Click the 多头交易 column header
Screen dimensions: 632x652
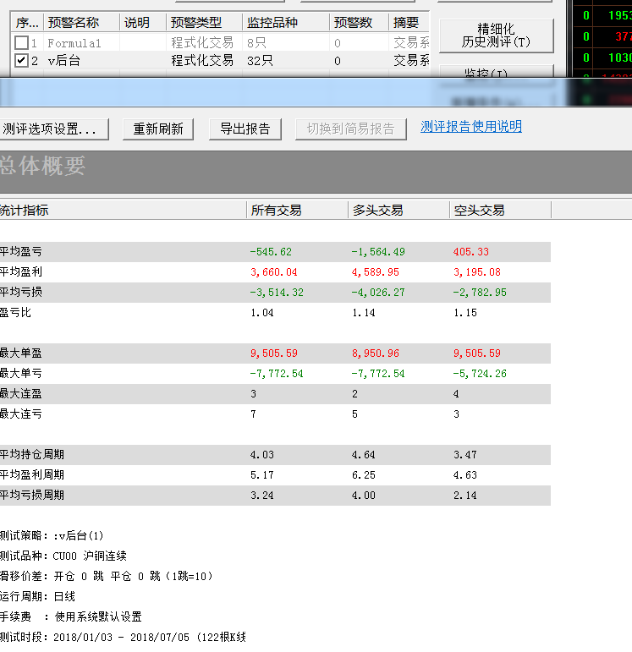tap(398, 211)
